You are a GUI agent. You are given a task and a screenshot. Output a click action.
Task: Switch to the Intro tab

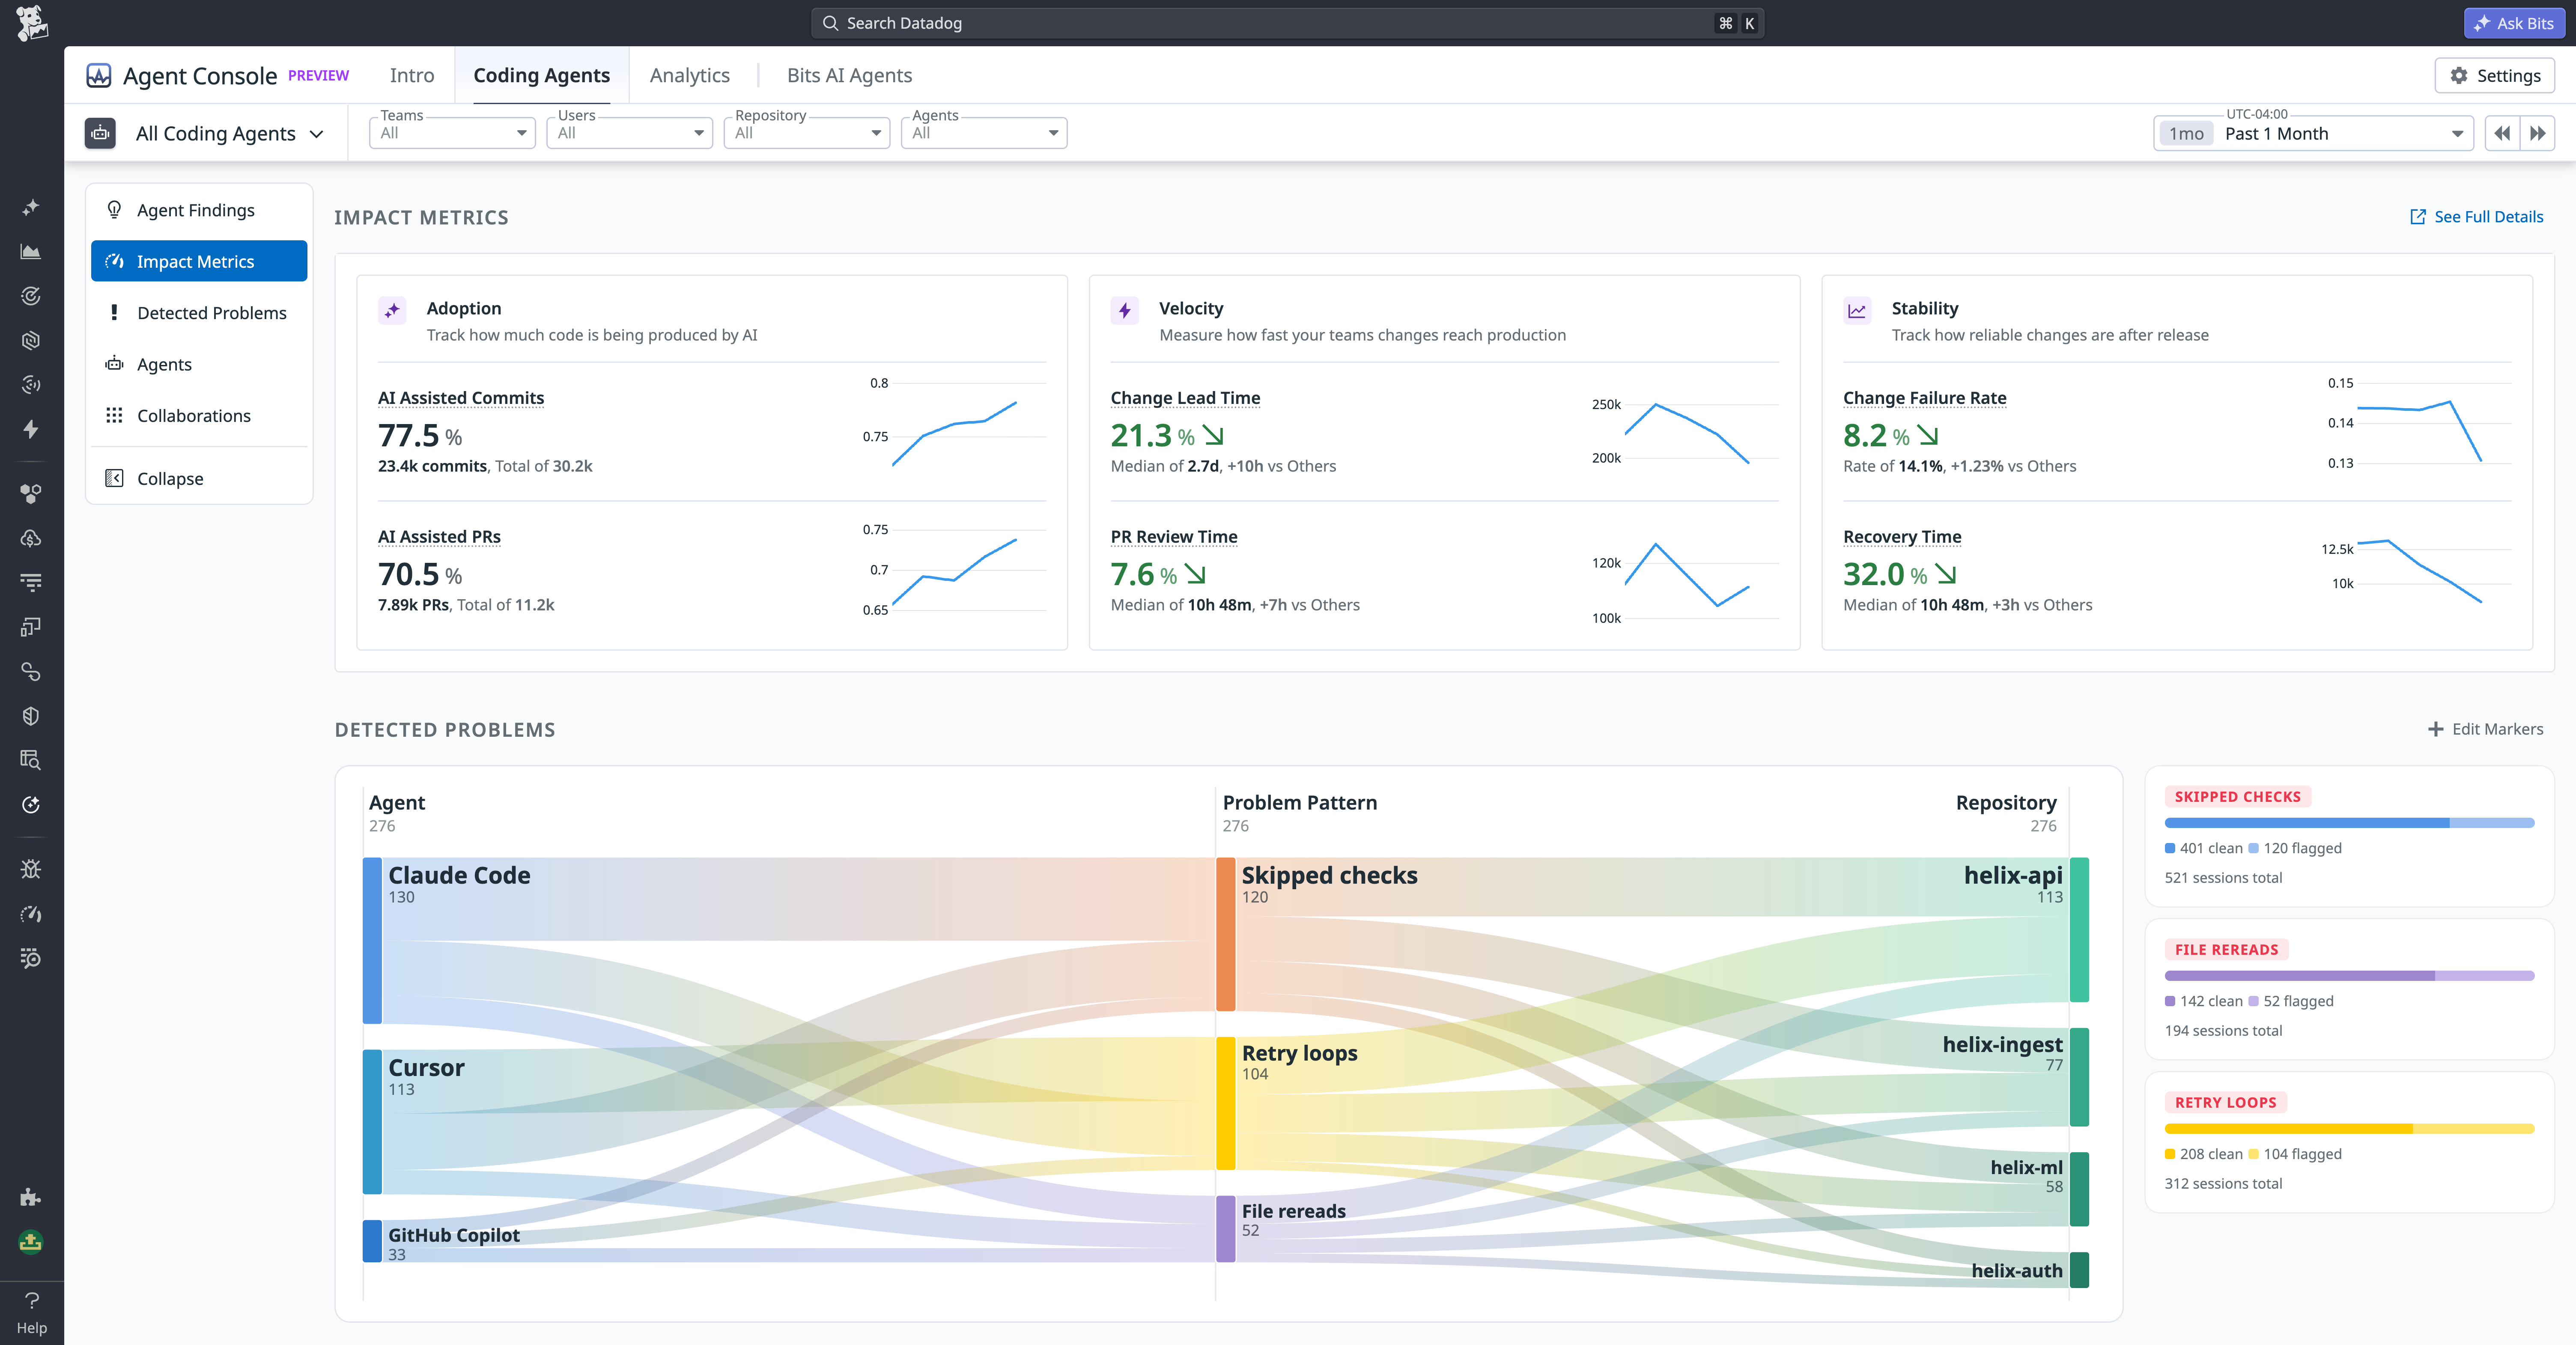coord(412,76)
